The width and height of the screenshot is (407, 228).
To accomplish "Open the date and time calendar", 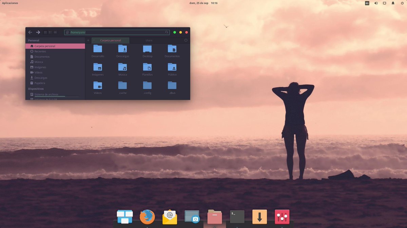I will pyautogui.click(x=203, y=3).
